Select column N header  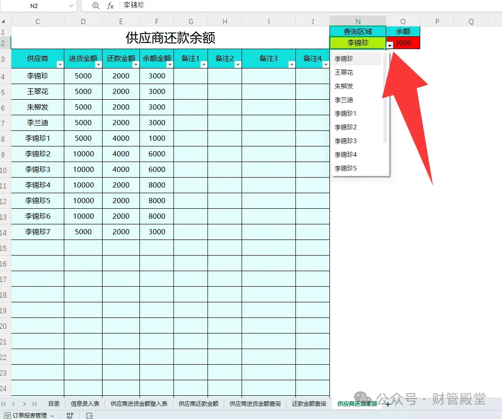click(358, 21)
